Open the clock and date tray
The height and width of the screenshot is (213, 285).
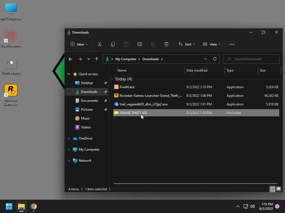tap(266, 206)
